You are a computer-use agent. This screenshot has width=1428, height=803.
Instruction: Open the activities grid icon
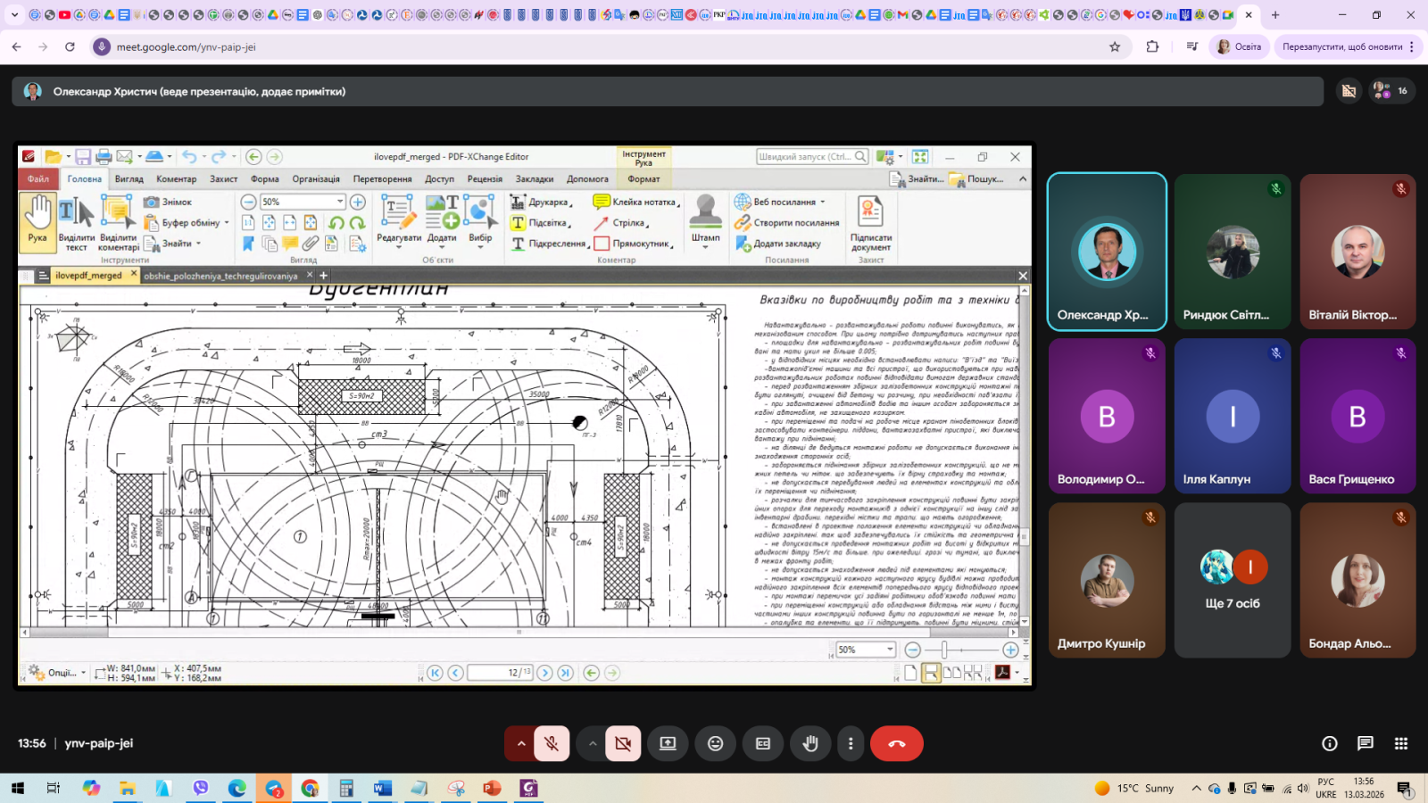1400,743
